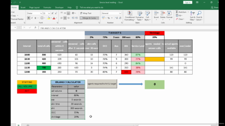Open Clear options
The image size is (225, 126).
click(x=180, y=19)
